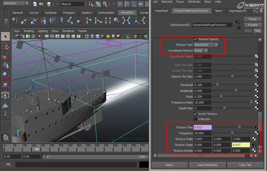Open scene with the folder icon
267x171 pixels.
[41, 4]
